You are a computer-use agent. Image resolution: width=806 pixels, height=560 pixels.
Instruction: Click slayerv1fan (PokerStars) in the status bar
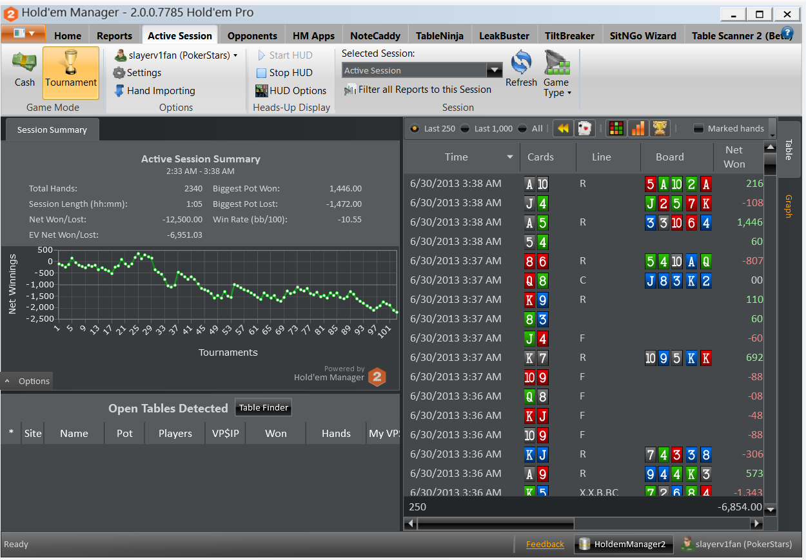click(737, 544)
